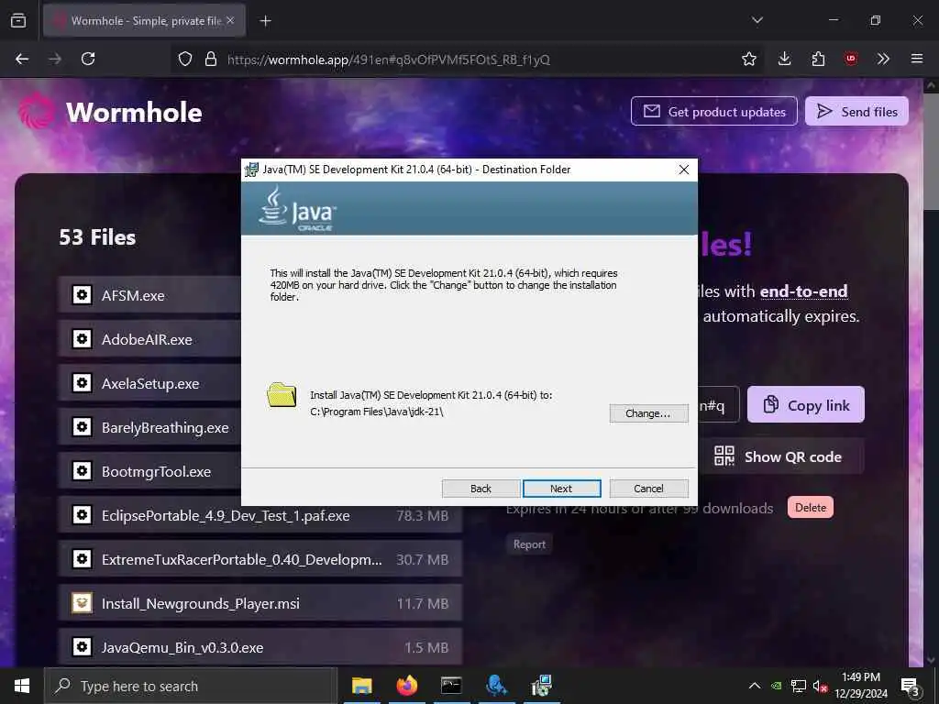This screenshot has width=939, height=704.
Task: Open a new browser tab
Action: tap(266, 21)
